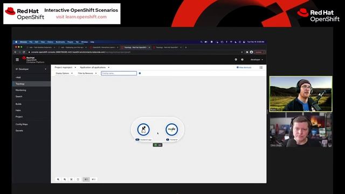Image resolution: width=345 pixels, height=194 pixels.
Task: Open a new browser tab
Action: point(185,47)
